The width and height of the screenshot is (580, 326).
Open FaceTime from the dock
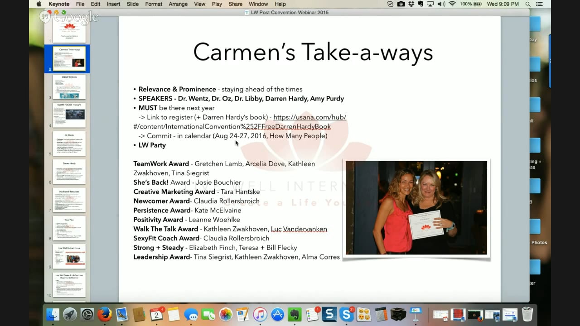[208, 314]
